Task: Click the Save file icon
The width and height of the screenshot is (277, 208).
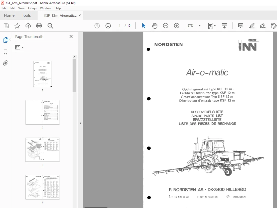Action: pos(6,26)
